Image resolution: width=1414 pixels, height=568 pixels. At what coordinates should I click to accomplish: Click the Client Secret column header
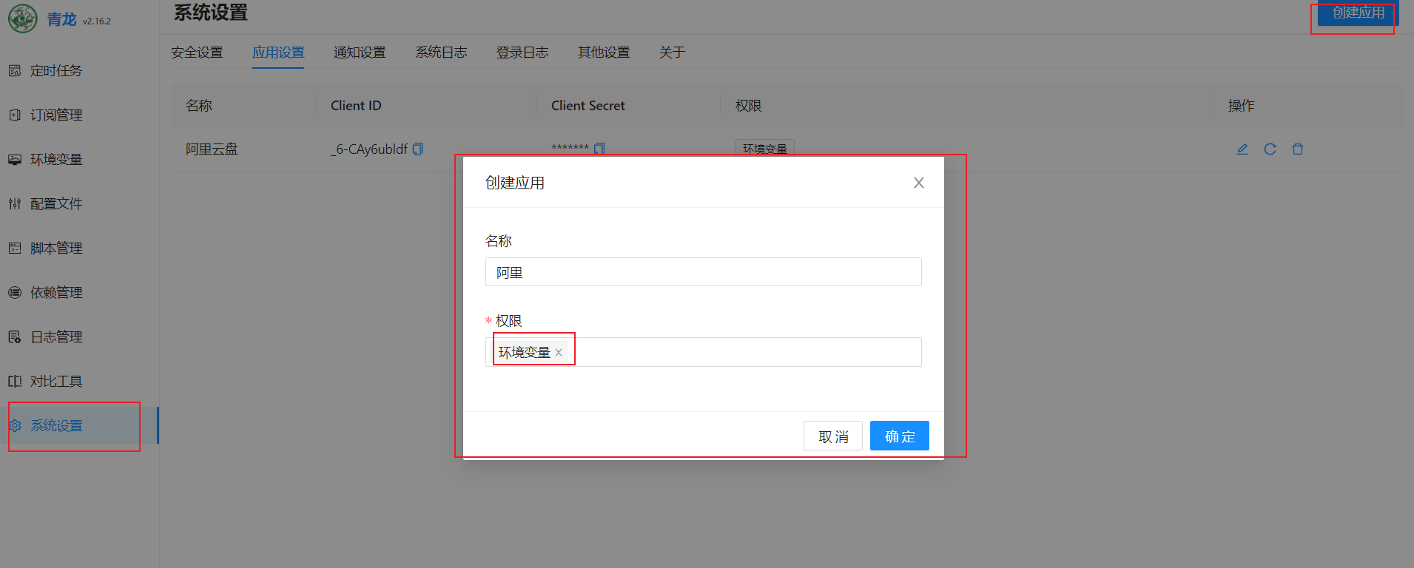(588, 106)
